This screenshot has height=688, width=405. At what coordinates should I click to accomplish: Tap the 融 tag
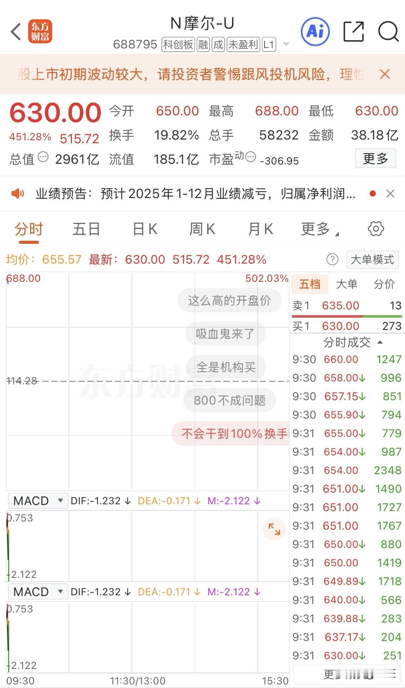pos(203,44)
